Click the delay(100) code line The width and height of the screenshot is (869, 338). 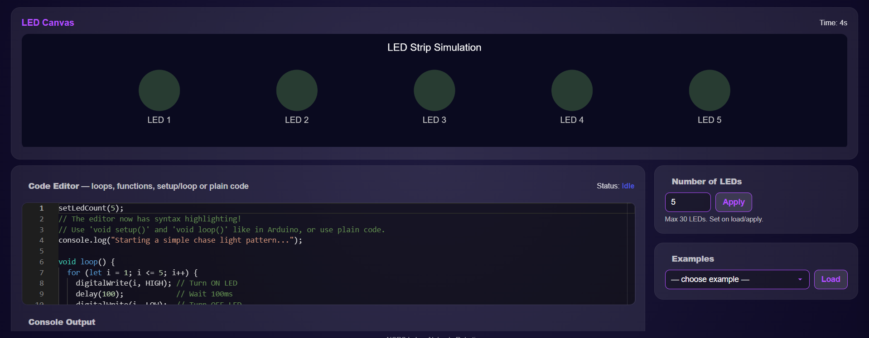click(99, 294)
